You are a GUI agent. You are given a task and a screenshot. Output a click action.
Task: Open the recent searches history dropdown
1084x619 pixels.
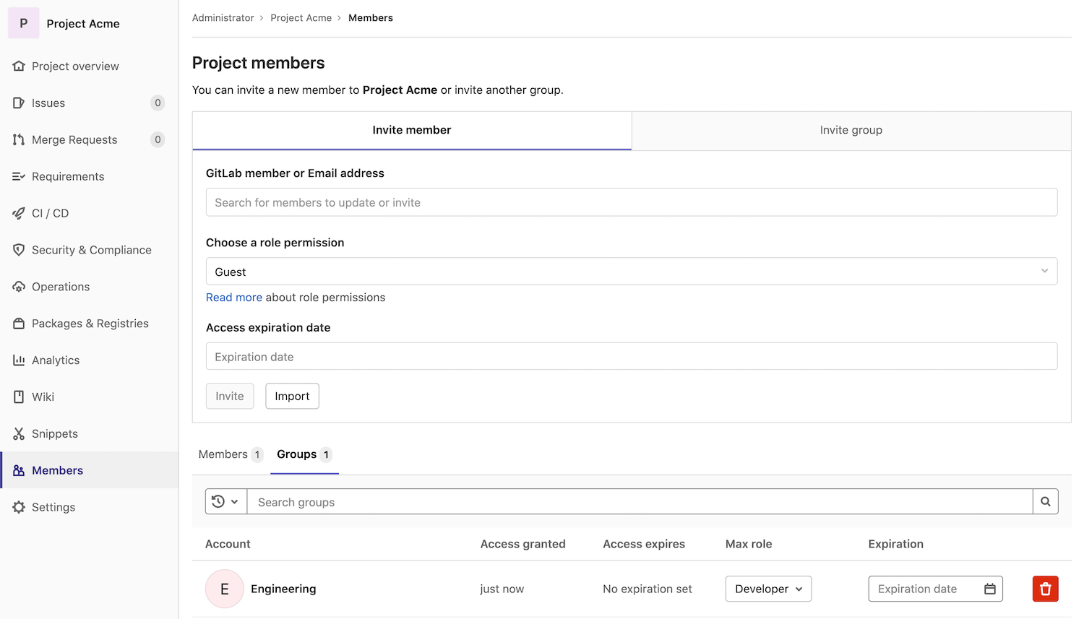tap(225, 502)
